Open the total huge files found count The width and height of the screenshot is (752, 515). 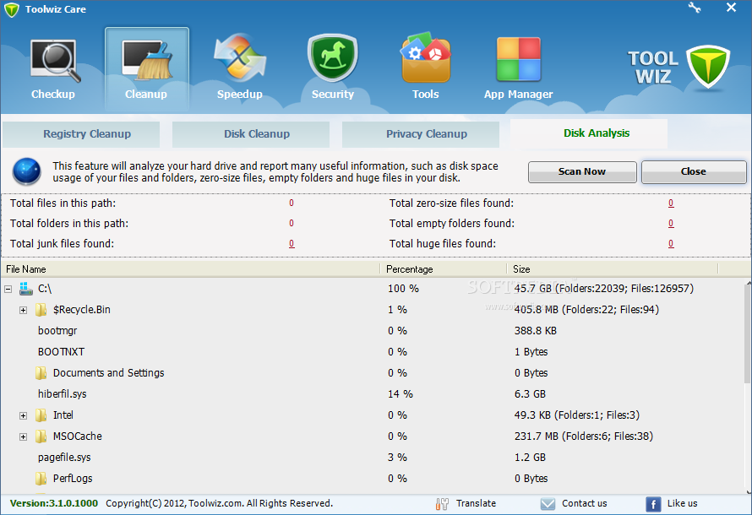click(671, 243)
